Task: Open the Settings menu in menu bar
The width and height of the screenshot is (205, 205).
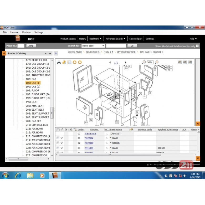Action: coord(39,32)
